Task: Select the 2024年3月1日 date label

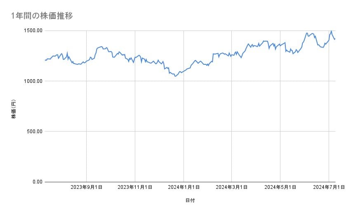Action: pyautogui.click(x=232, y=187)
